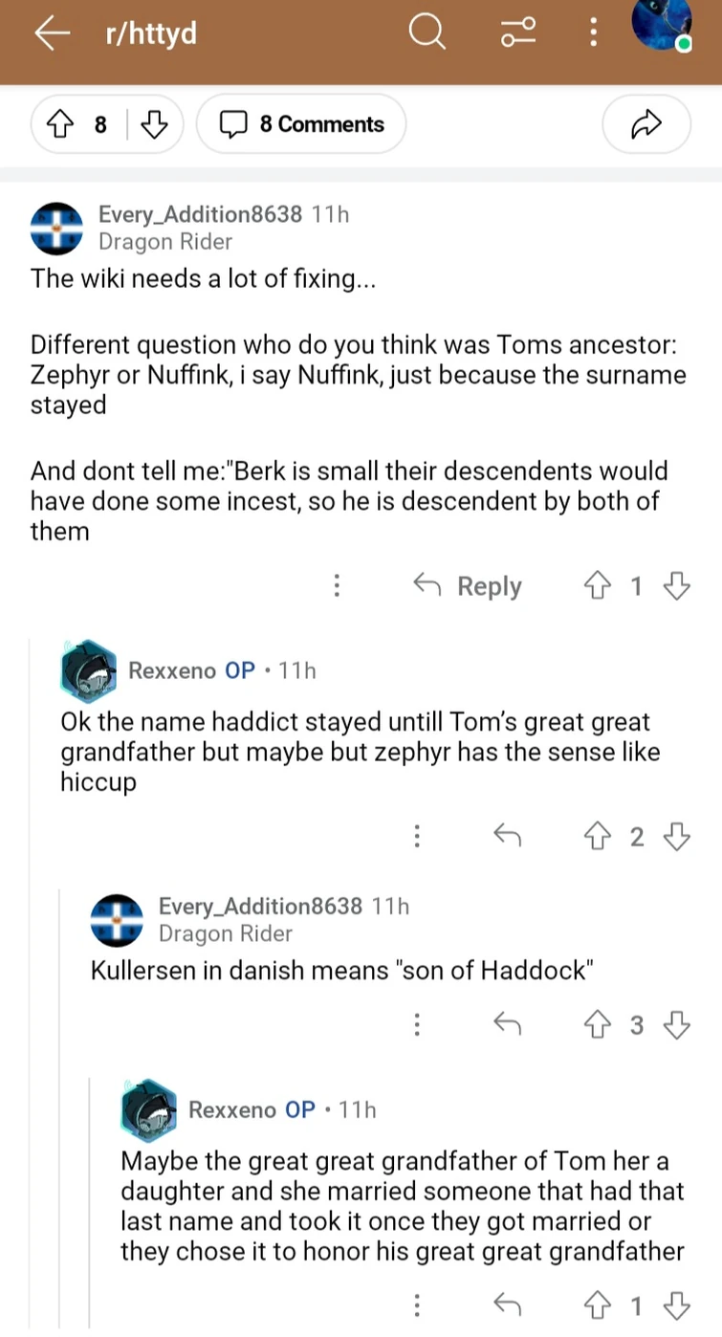Screen dimensions: 722x1337
Task: Open the comments icon showing 8 Comments
Action: (x=300, y=123)
